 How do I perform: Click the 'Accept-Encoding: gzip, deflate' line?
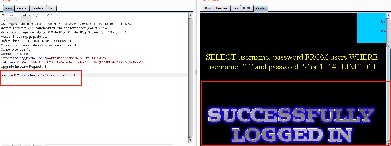[x=24, y=37]
